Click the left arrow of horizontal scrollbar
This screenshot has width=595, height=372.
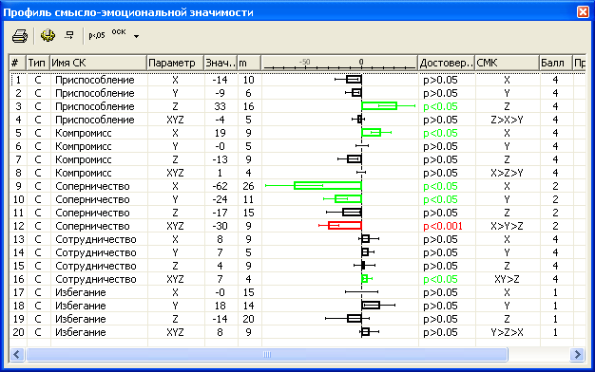pos(17,355)
